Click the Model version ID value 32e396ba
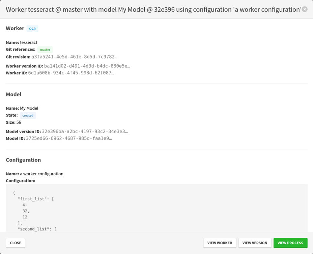The width and height of the screenshot is (313, 254). [x=85, y=132]
